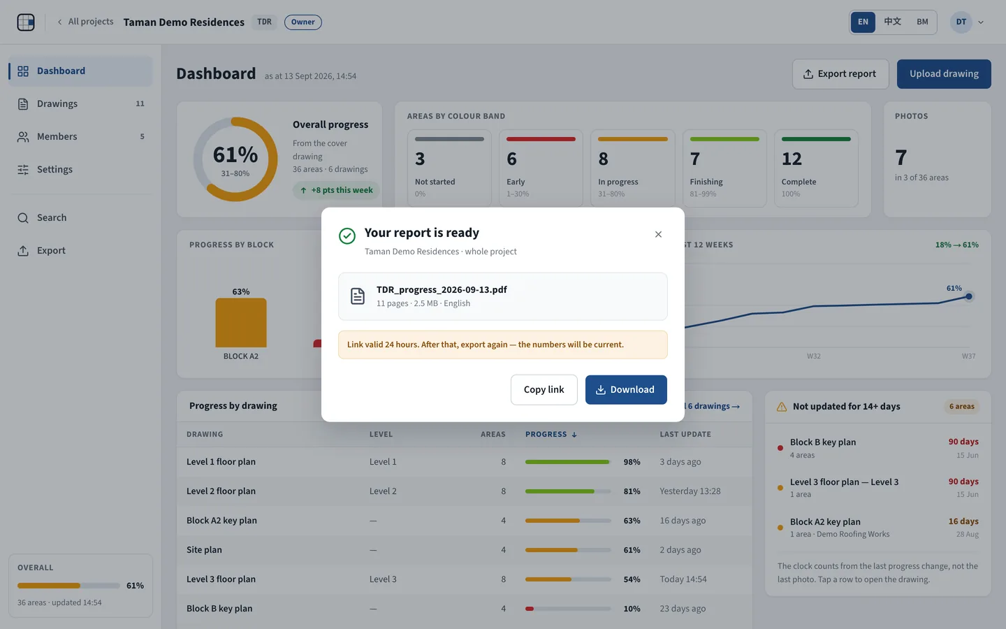This screenshot has width=1006, height=629.
Task: Open Members in the sidebar
Action: (x=80, y=136)
